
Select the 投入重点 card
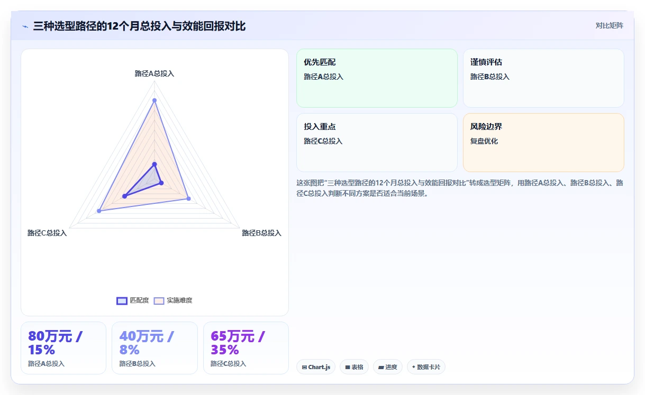[x=377, y=143]
